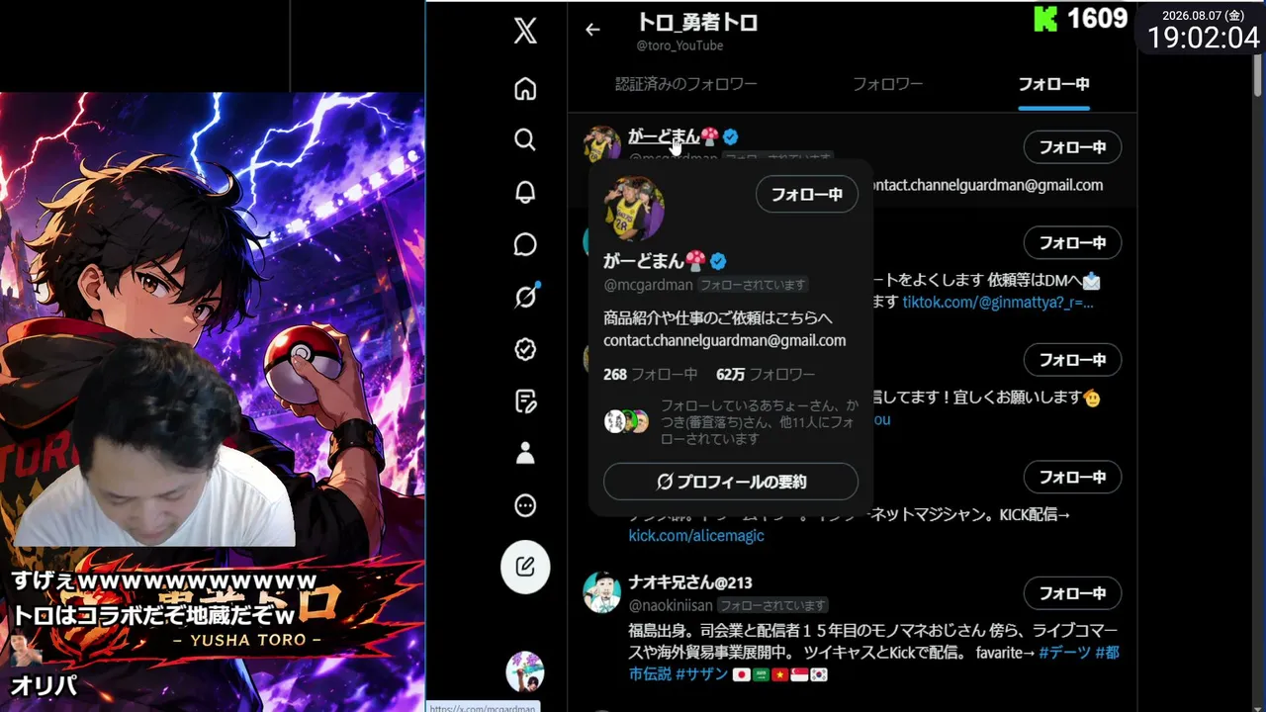Open the #デーツ hashtag
Image resolution: width=1266 pixels, height=712 pixels.
point(1064,653)
